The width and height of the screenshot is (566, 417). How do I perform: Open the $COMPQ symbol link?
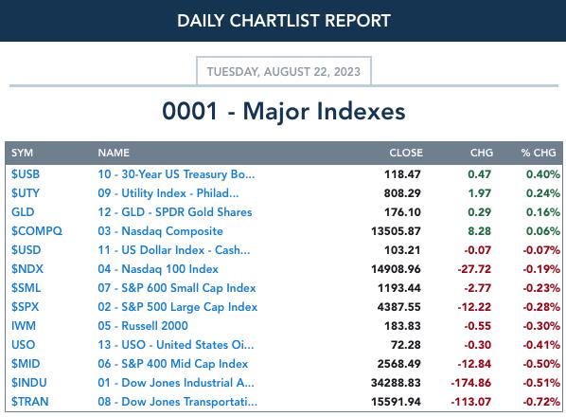[x=37, y=231]
